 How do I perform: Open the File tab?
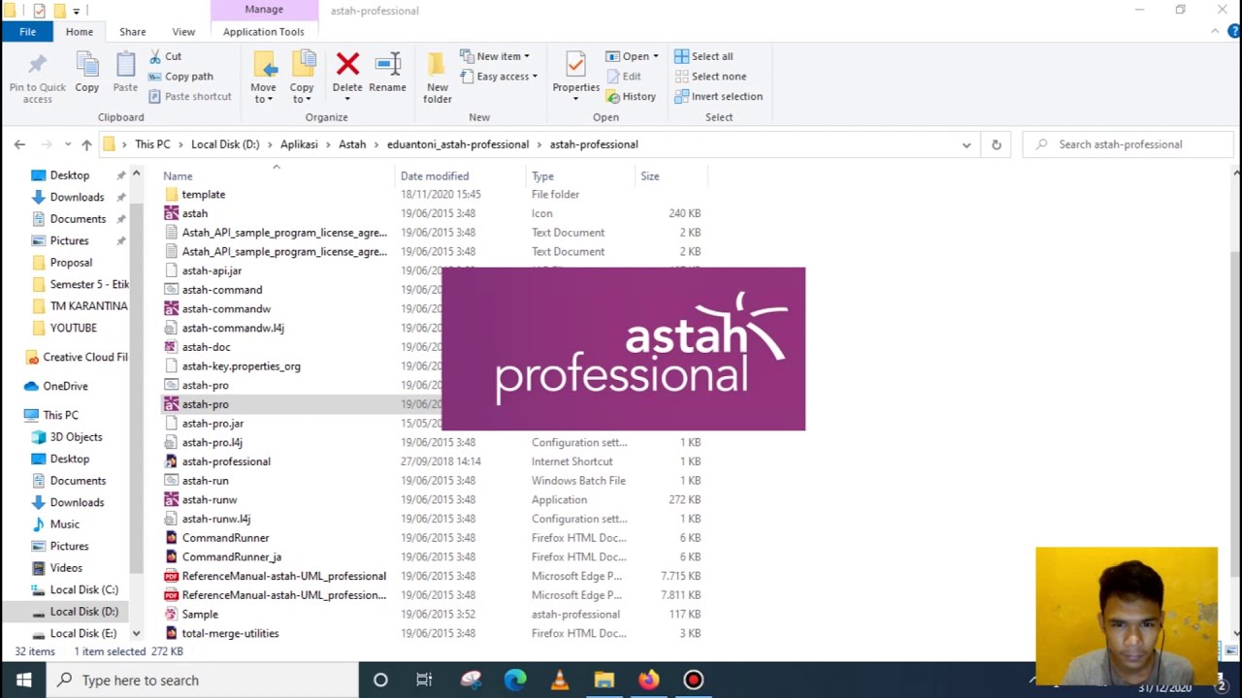click(27, 32)
